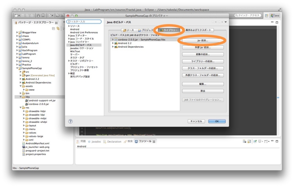Select android-support-v4.jar file
The width and height of the screenshot is (294, 187).
[40, 100]
